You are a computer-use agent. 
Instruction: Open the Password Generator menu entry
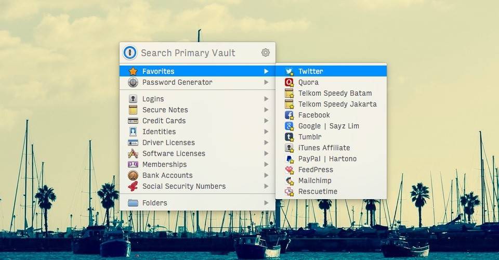[x=198, y=82]
